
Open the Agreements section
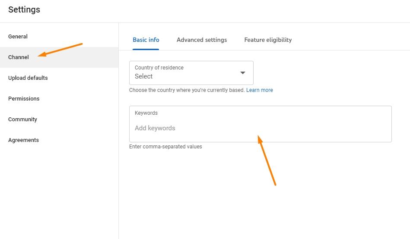23,140
